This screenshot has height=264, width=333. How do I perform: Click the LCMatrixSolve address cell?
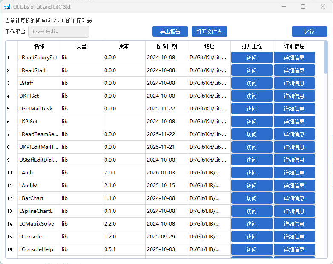209,224
